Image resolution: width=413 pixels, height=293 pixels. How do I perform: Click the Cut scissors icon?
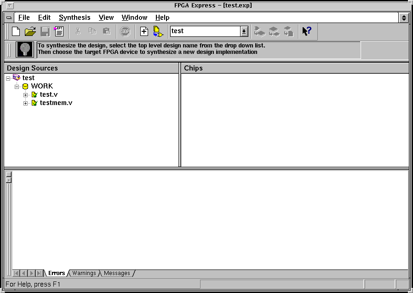(x=78, y=31)
